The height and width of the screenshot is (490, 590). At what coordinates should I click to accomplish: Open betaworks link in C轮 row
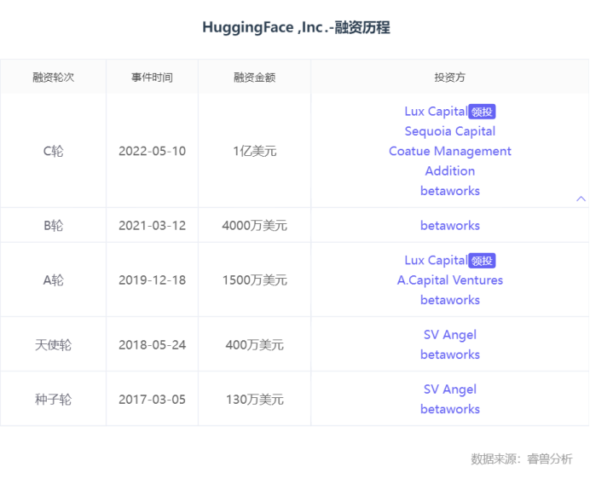click(450, 191)
